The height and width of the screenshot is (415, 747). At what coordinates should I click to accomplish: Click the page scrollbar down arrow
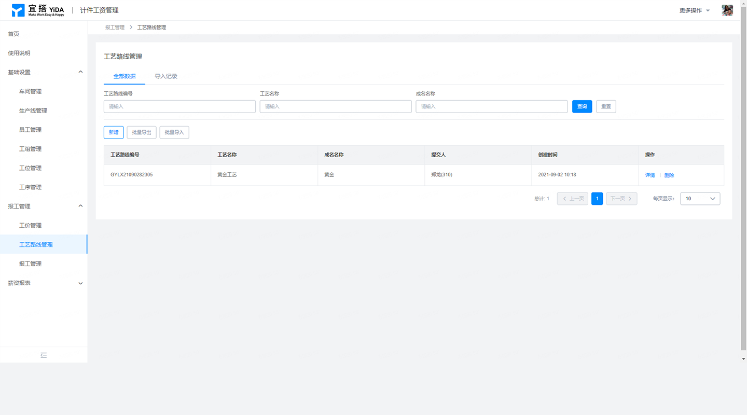pyautogui.click(x=744, y=359)
